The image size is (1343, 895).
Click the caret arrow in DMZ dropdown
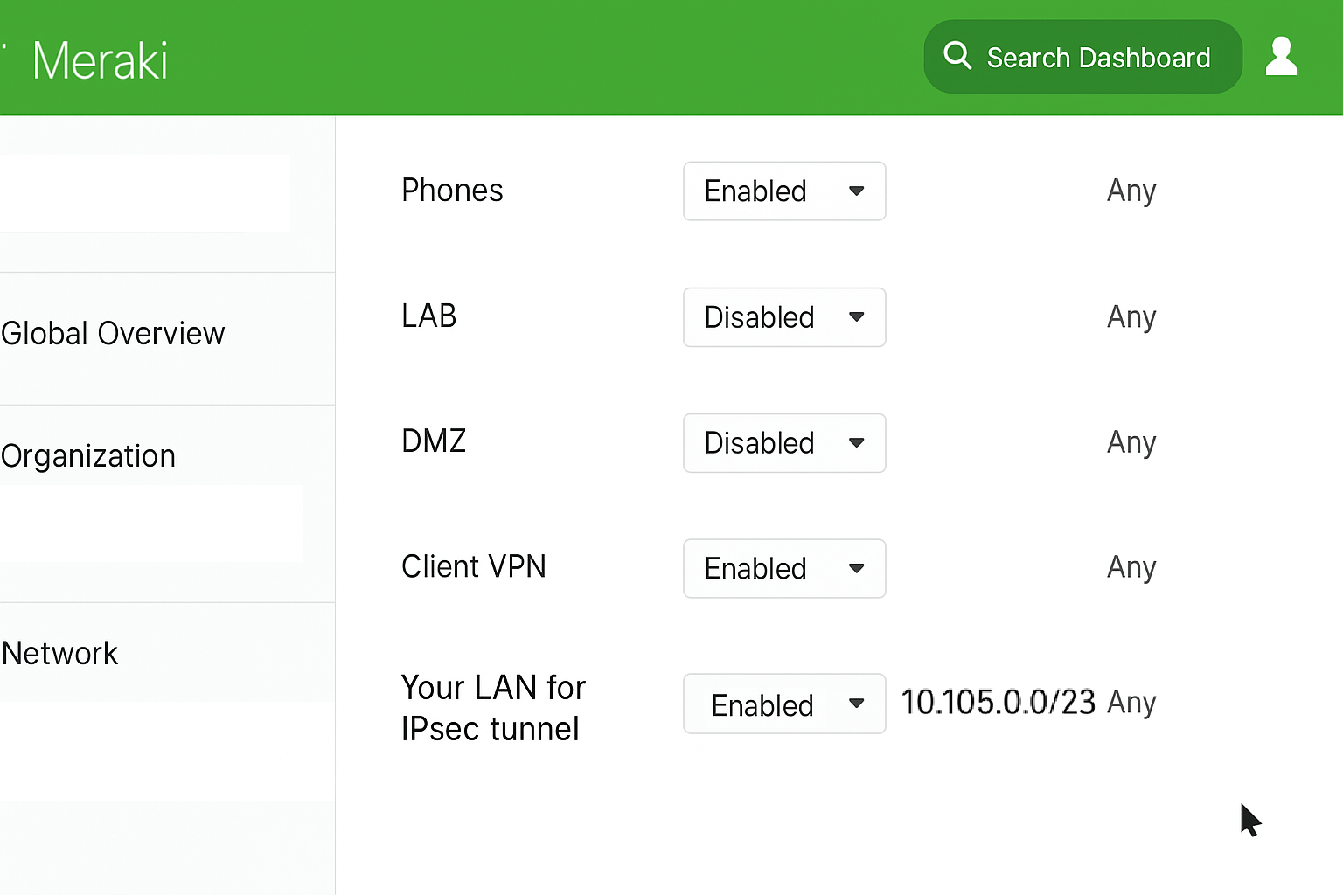click(x=857, y=442)
